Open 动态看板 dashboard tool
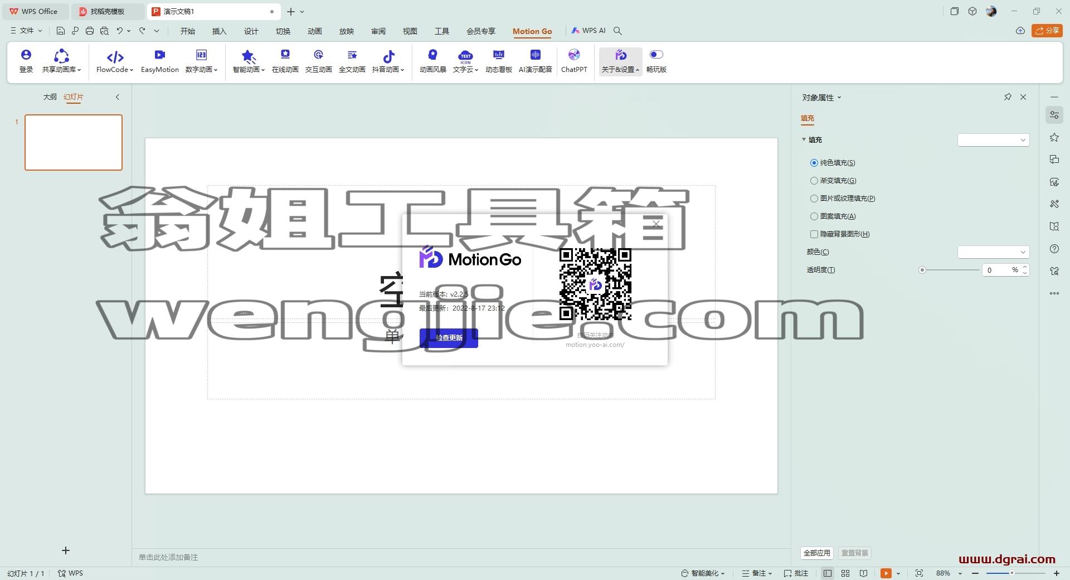The width and height of the screenshot is (1070, 580). click(x=499, y=60)
